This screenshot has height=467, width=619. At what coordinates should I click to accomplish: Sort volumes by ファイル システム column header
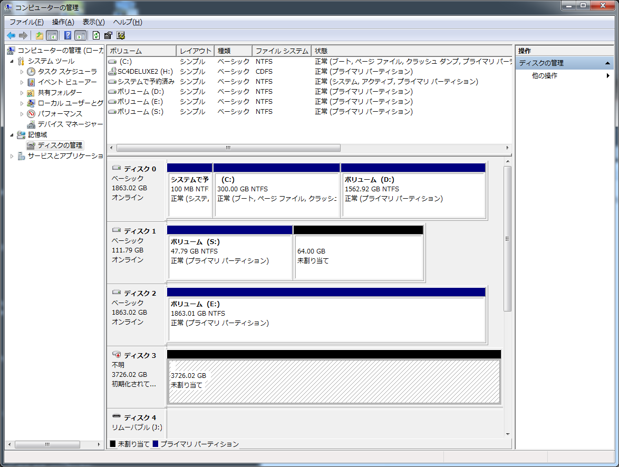pos(282,51)
